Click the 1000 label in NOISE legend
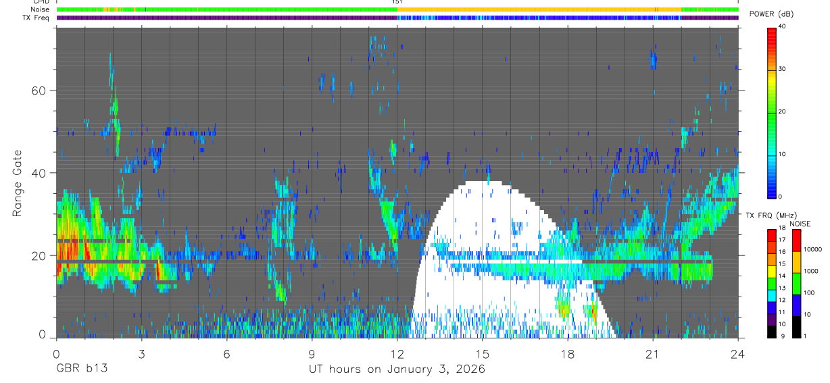The width and height of the screenshot is (830, 383). click(x=810, y=271)
